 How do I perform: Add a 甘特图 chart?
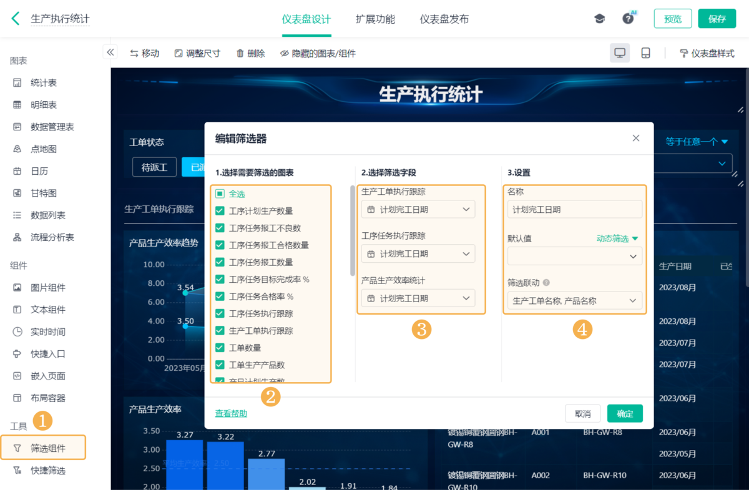click(44, 193)
